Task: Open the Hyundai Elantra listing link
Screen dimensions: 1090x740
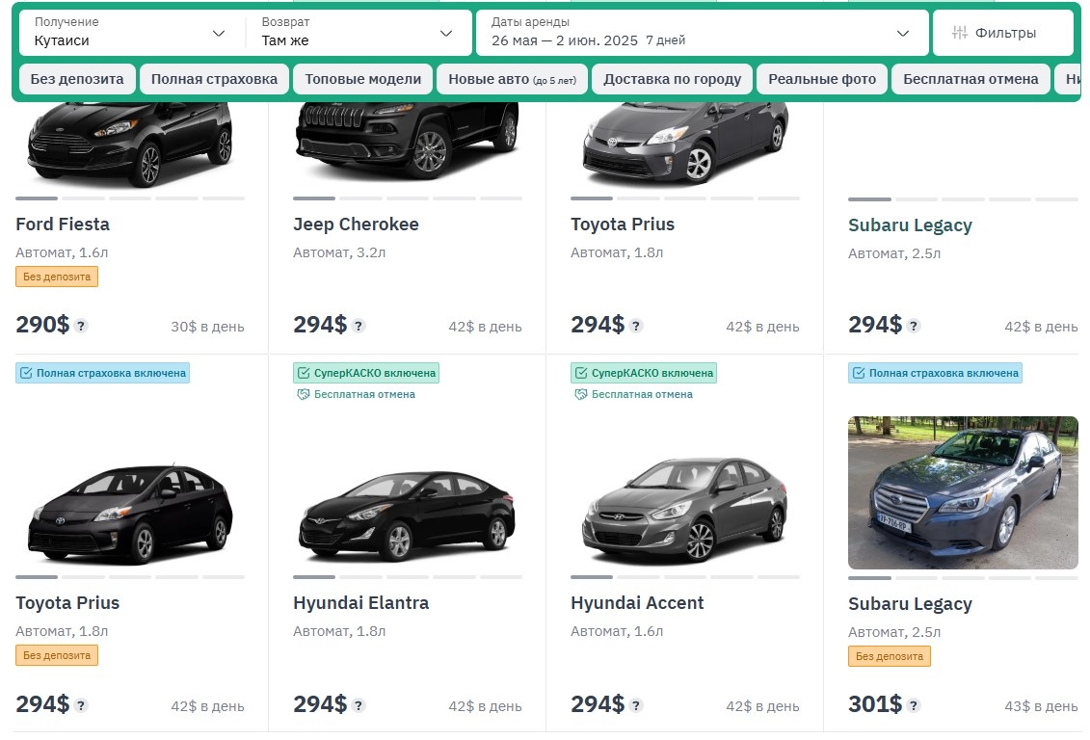Action: click(x=360, y=602)
